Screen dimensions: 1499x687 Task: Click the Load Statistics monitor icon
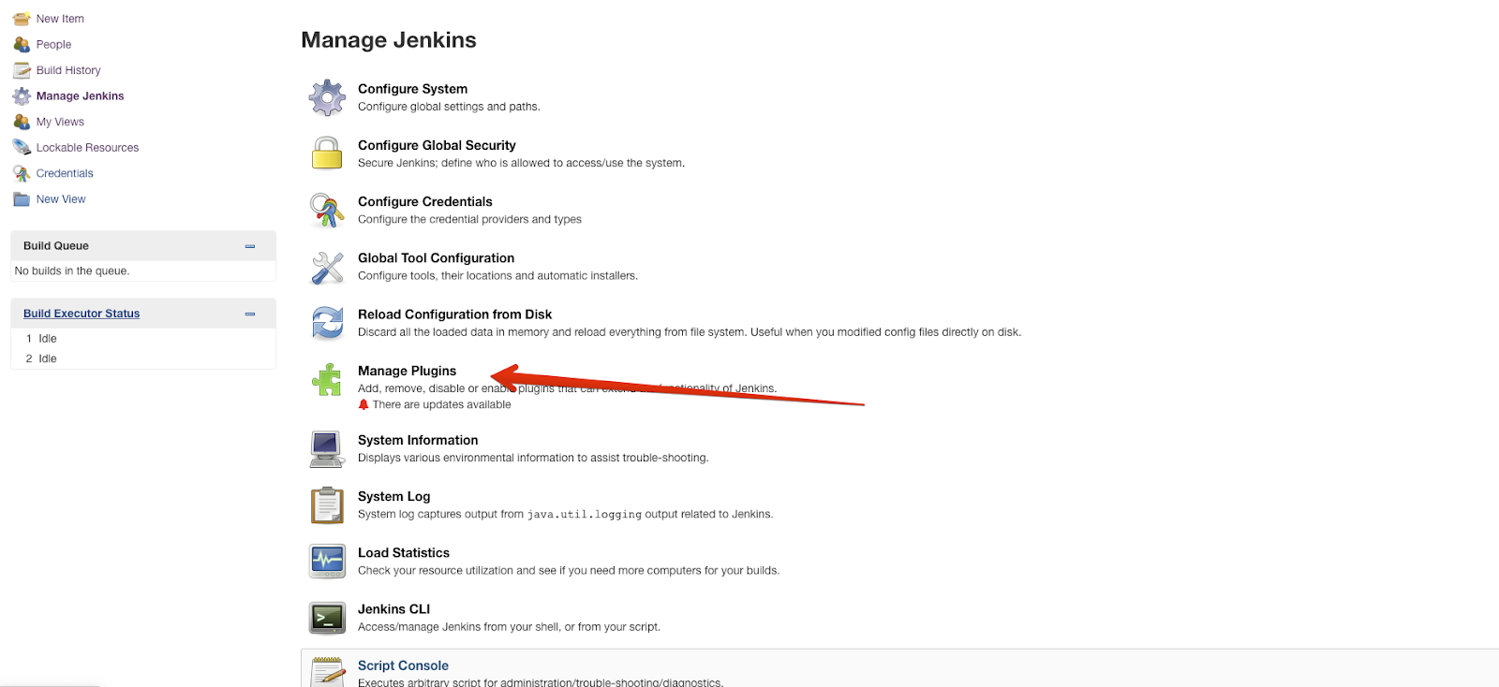pyautogui.click(x=327, y=561)
